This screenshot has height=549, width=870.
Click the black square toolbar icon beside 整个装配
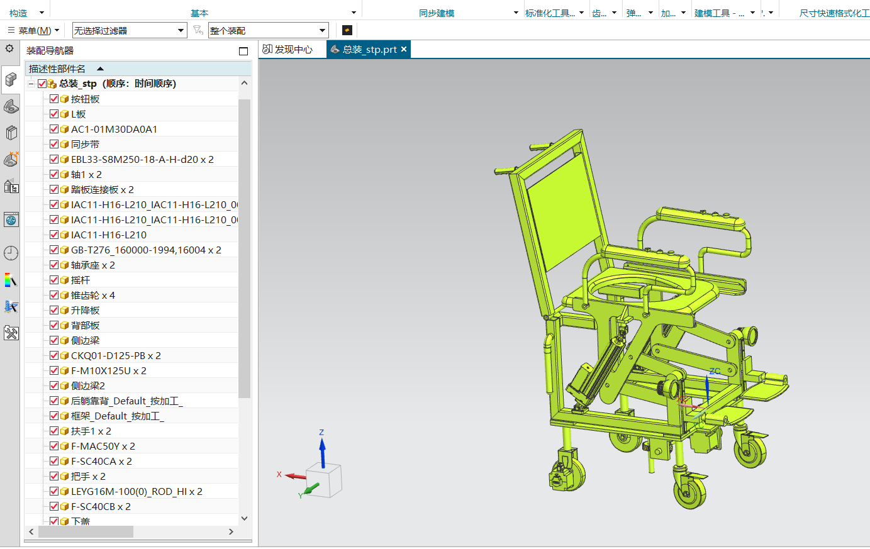347,30
